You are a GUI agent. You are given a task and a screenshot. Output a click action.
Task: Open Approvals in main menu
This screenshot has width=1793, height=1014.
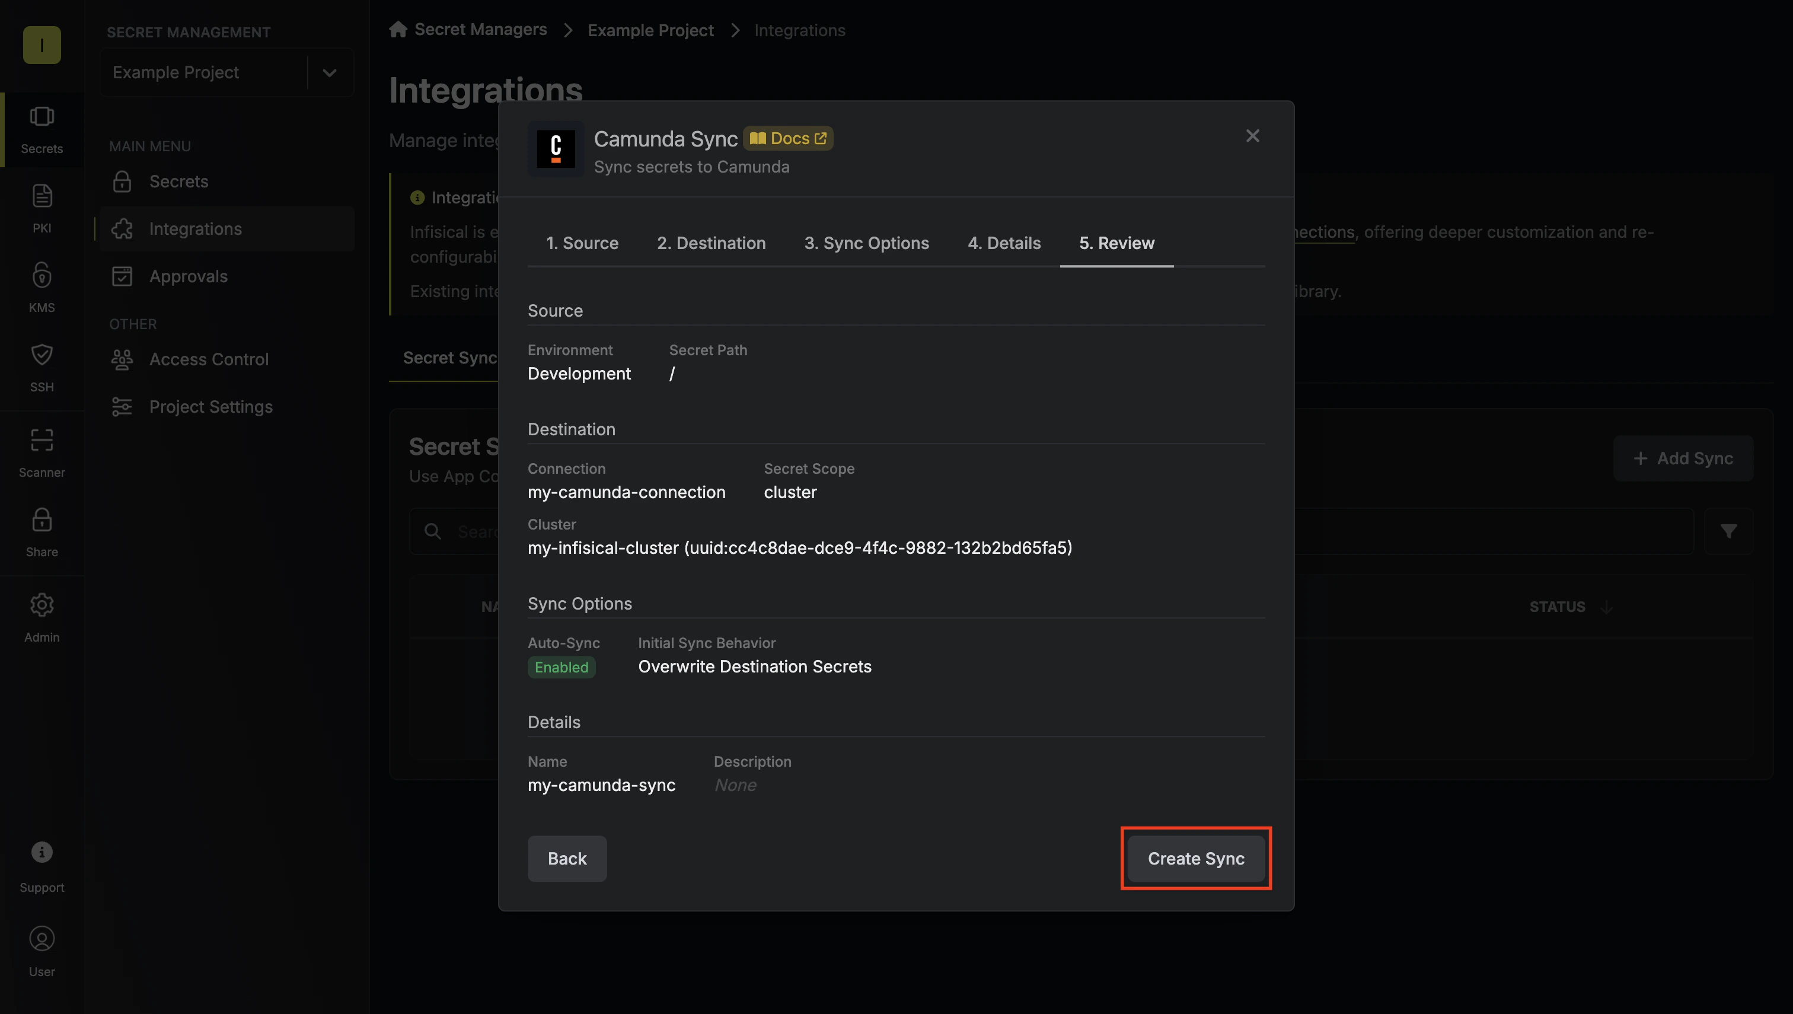pyautogui.click(x=227, y=276)
